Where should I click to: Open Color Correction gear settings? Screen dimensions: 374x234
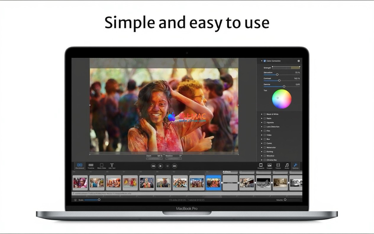299,61
